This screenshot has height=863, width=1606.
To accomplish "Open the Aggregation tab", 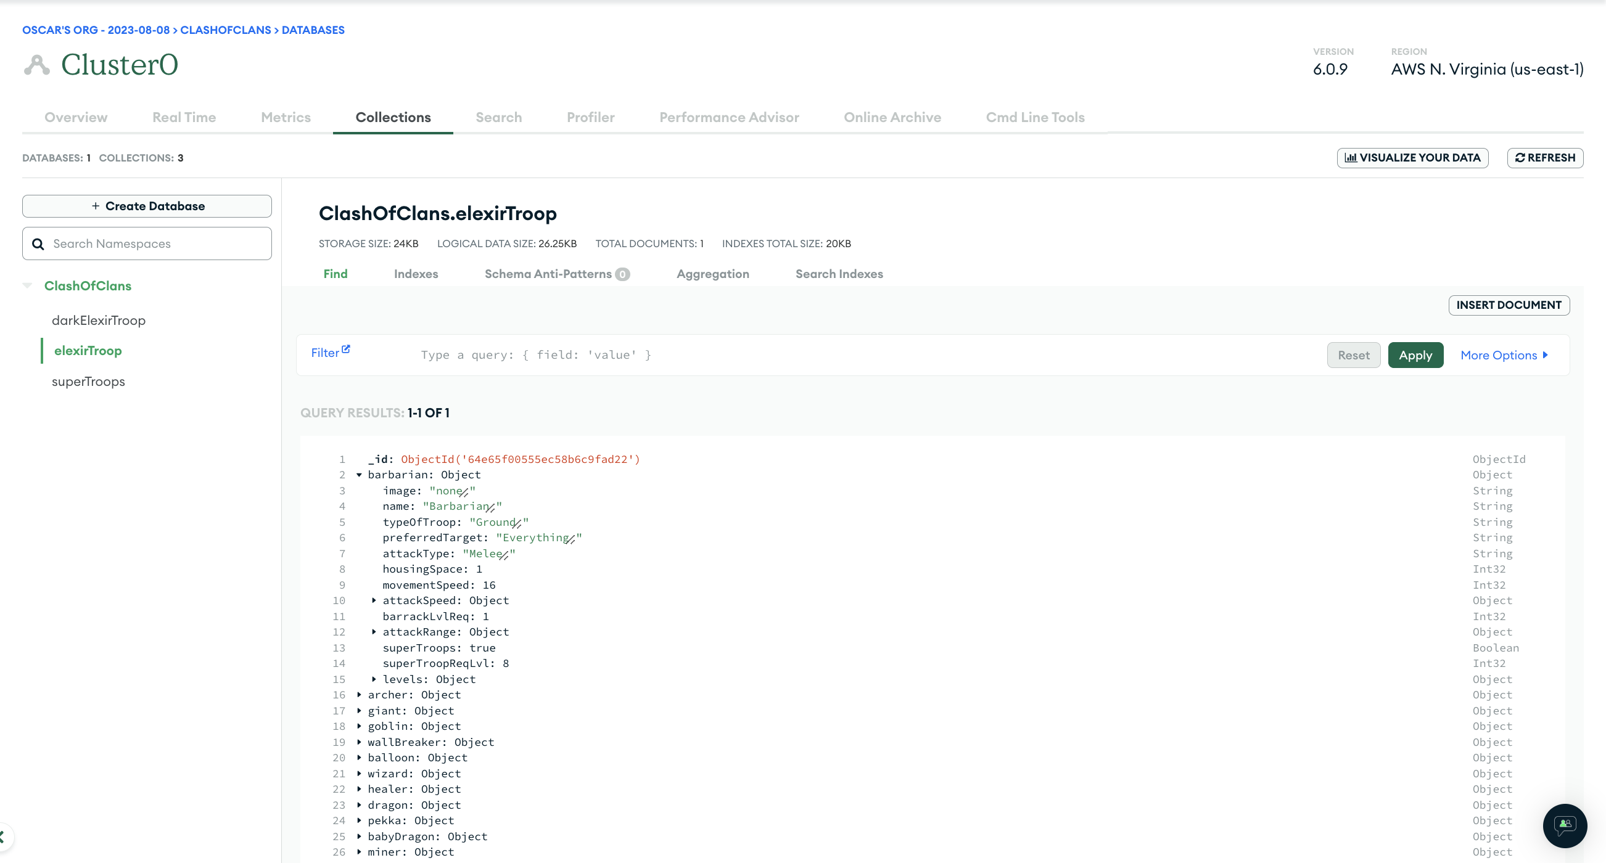I will pos(712,274).
